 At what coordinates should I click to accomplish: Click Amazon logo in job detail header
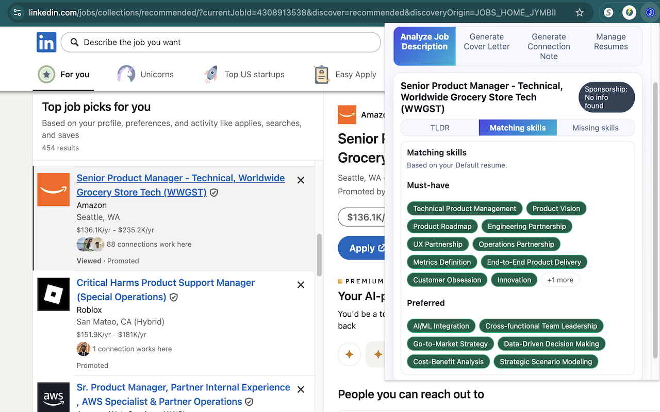[347, 115]
